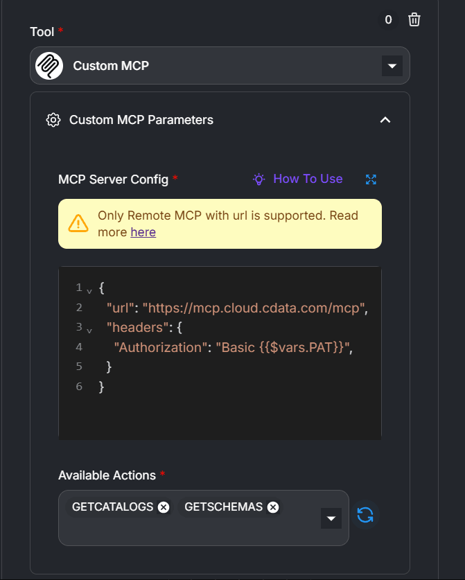
Task: Click the url line in the code editor
Action: click(x=236, y=308)
